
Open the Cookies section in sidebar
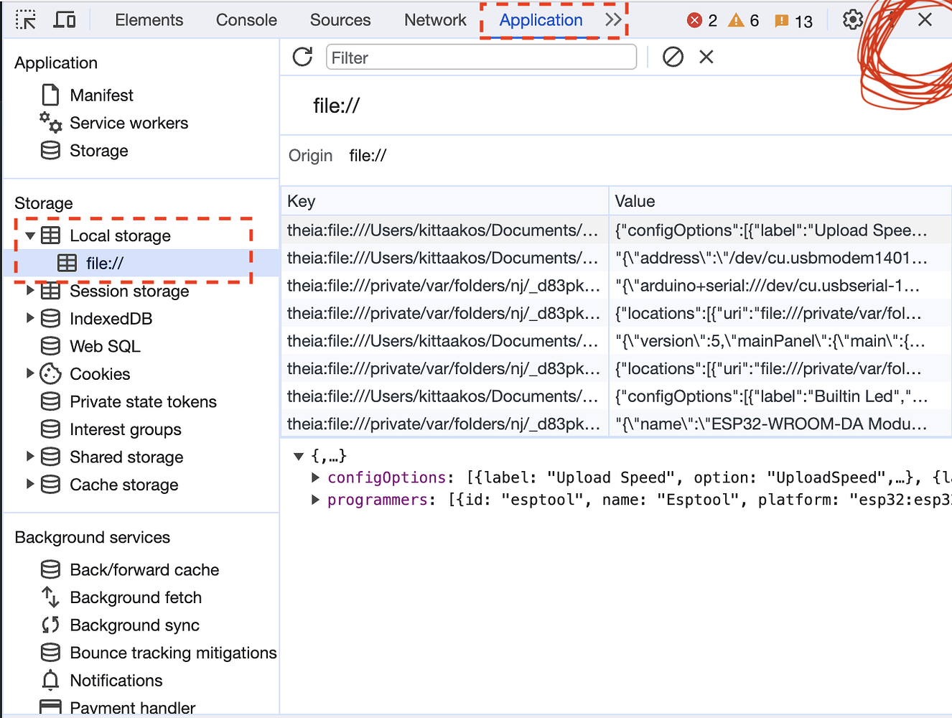[101, 373]
